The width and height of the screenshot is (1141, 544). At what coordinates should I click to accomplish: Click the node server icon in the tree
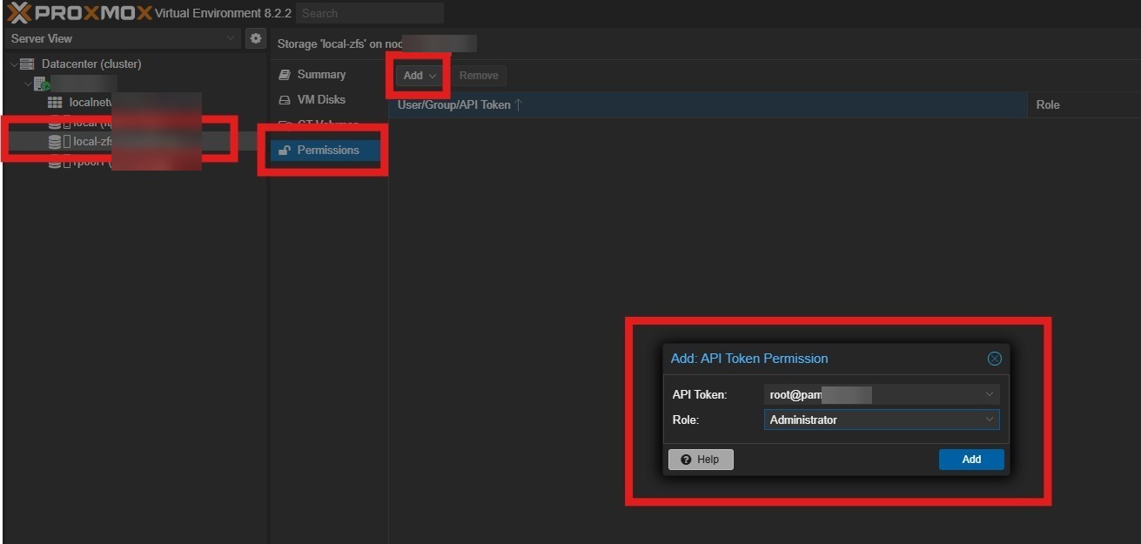42,84
